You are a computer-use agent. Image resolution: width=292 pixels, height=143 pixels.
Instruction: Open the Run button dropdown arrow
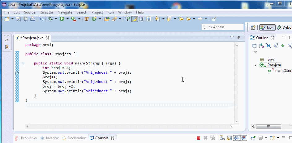coord(67,19)
